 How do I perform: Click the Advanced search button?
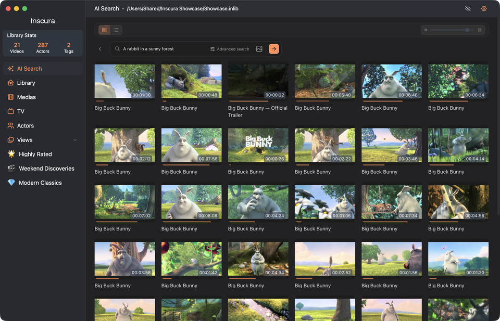tap(230, 49)
